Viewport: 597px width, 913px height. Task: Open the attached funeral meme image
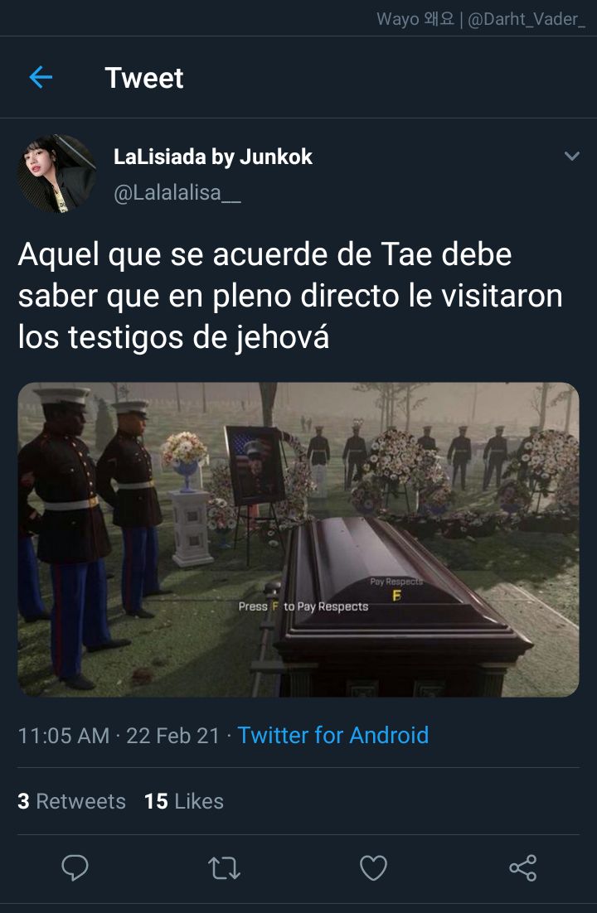point(298,539)
